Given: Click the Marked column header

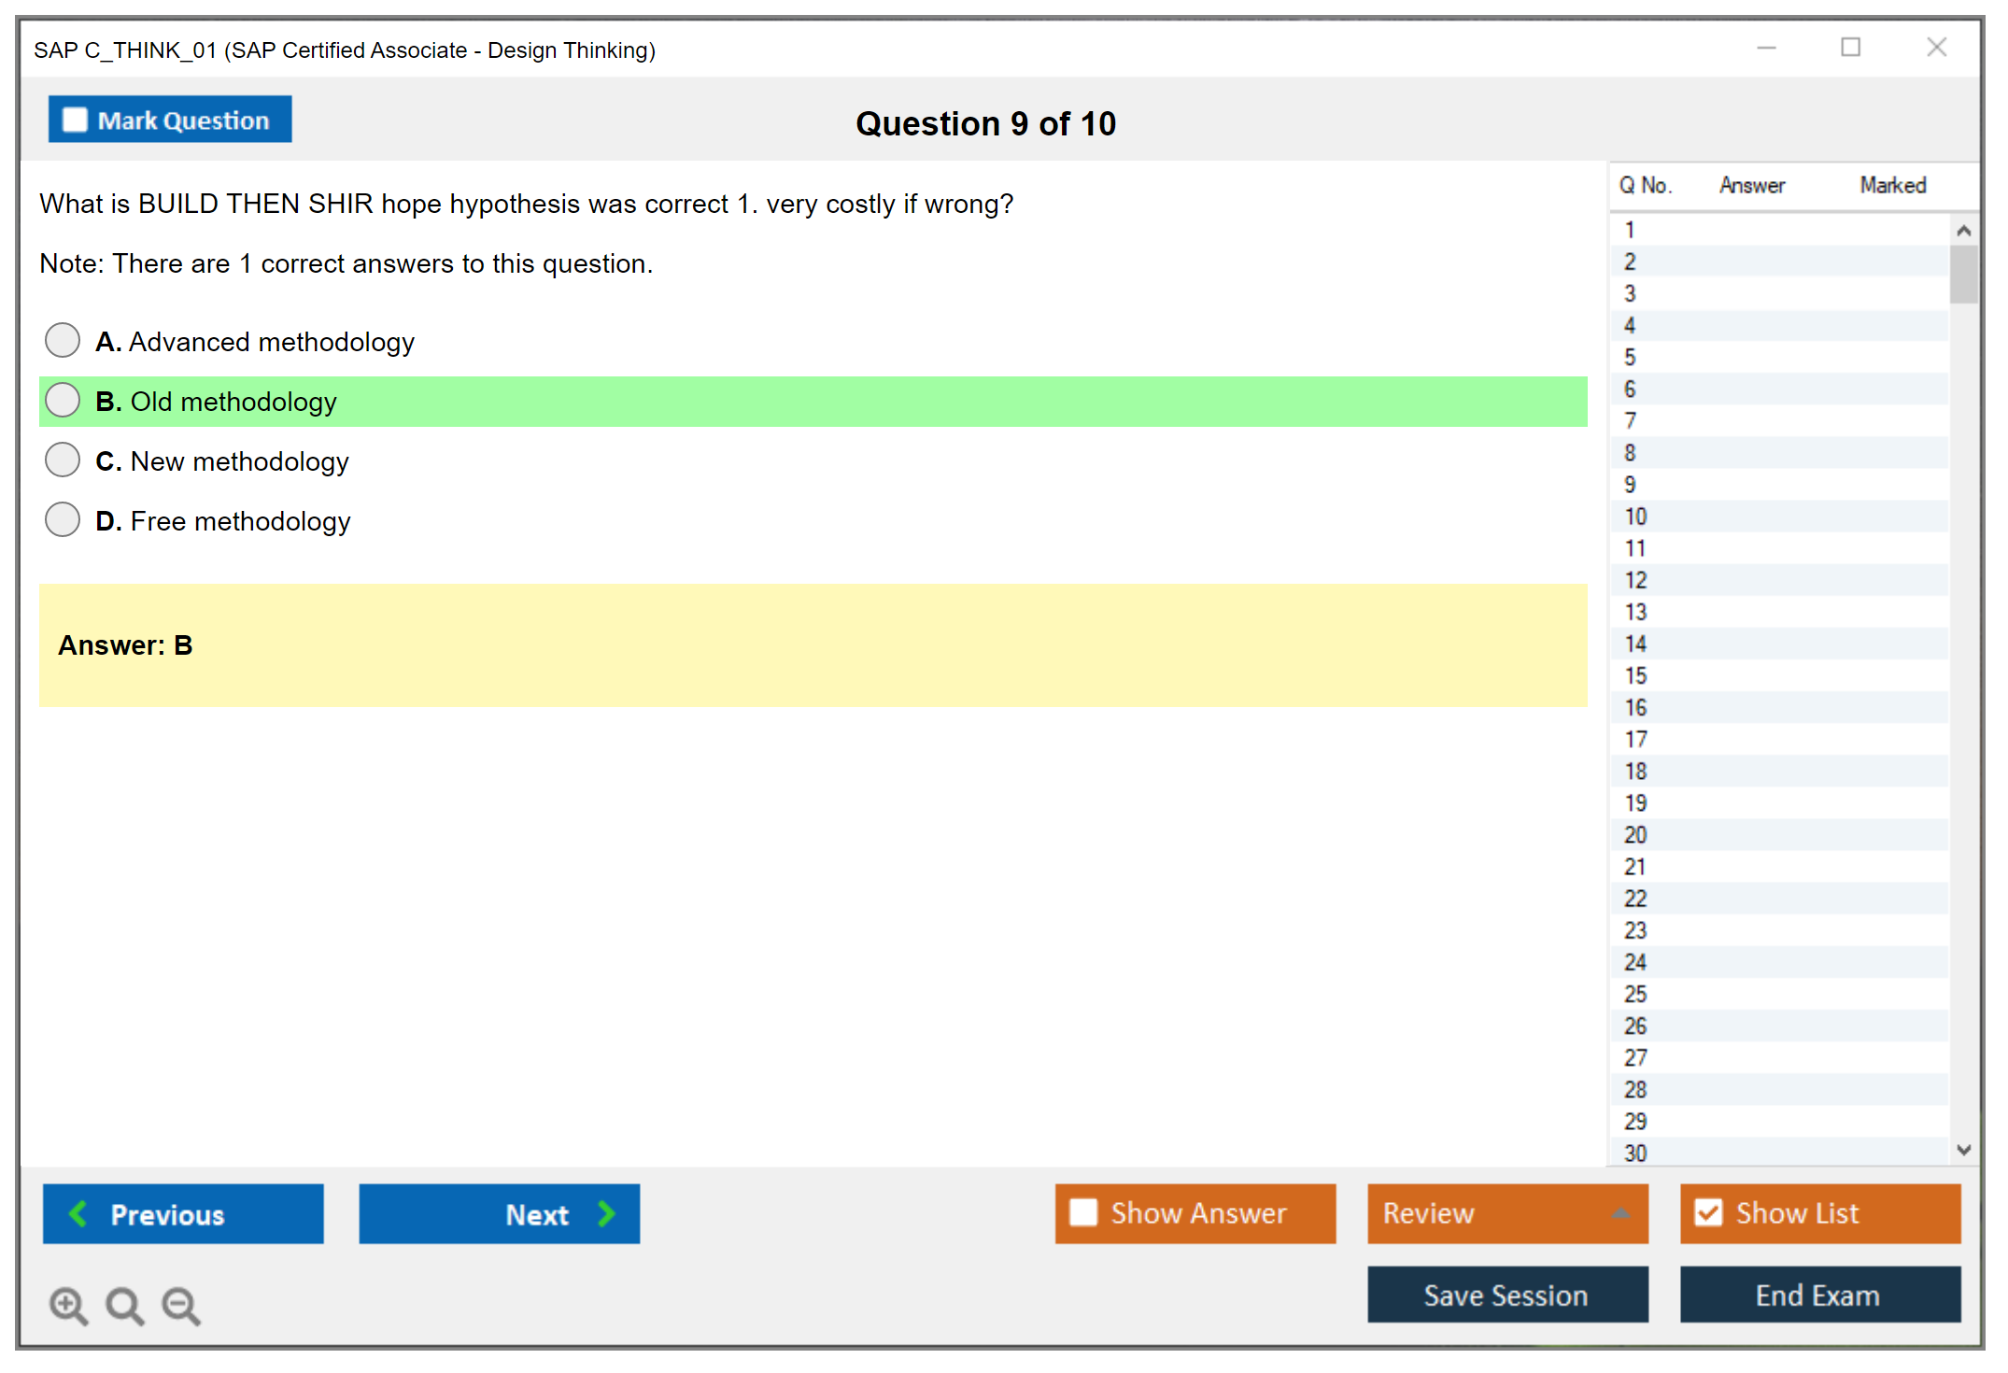Looking at the screenshot, I should 1892,185.
